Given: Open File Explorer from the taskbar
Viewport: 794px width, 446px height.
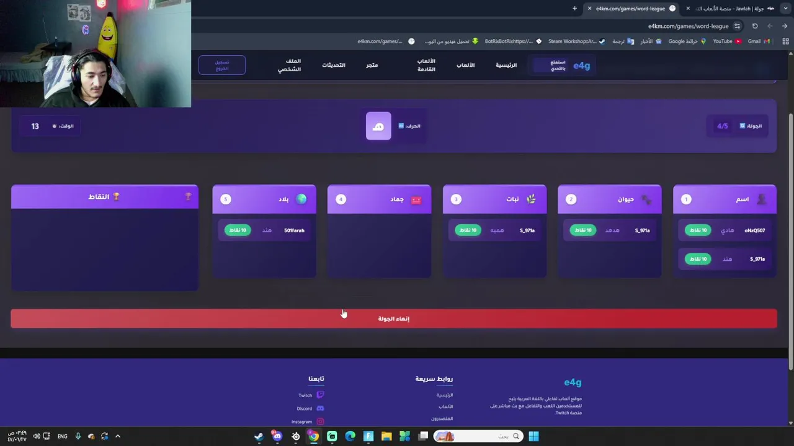Looking at the screenshot, I should pos(386,437).
